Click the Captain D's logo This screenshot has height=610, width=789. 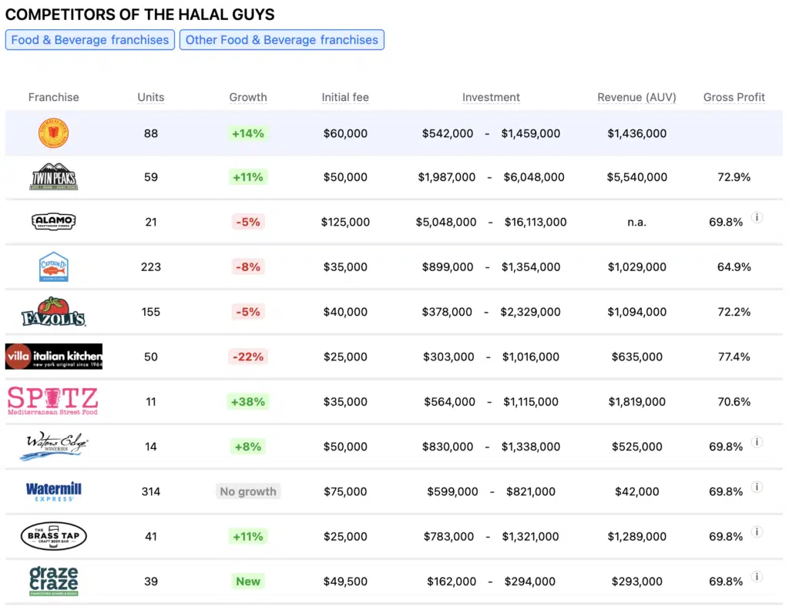[x=53, y=266]
